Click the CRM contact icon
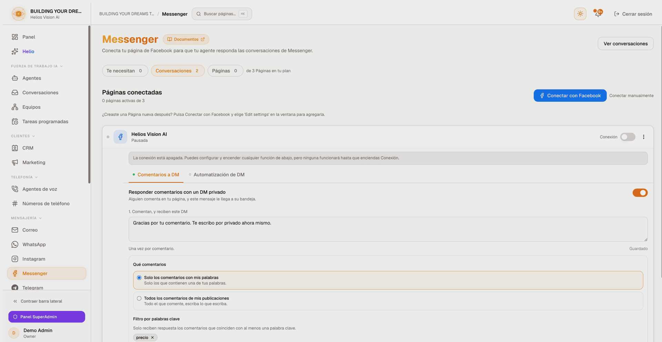662x342 pixels. [15, 148]
